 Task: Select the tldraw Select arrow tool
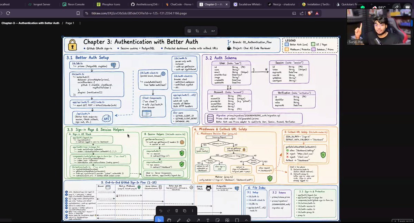[x=159, y=220]
